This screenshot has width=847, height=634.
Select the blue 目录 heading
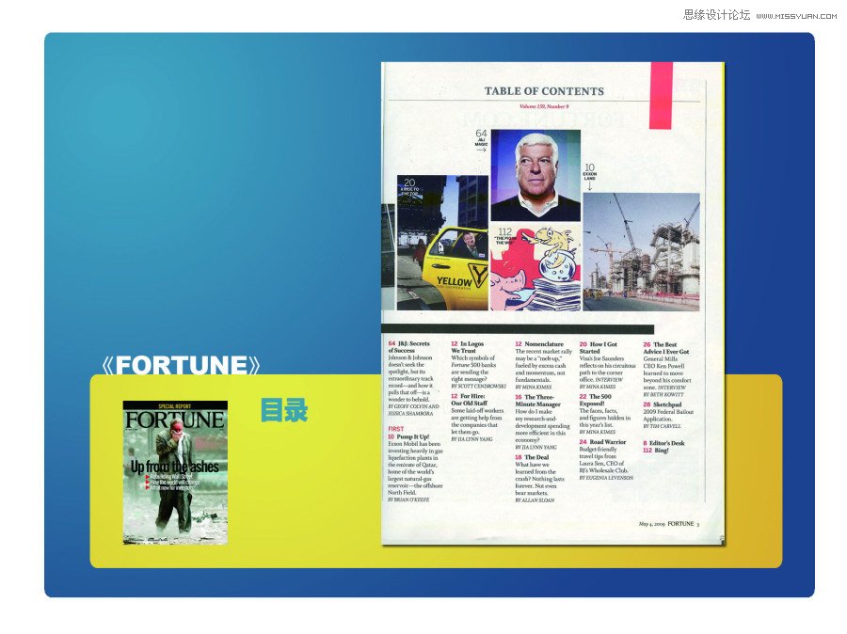284,410
